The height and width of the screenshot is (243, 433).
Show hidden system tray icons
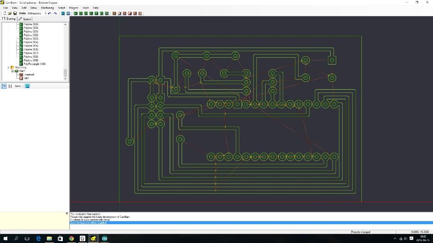point(394,238)
